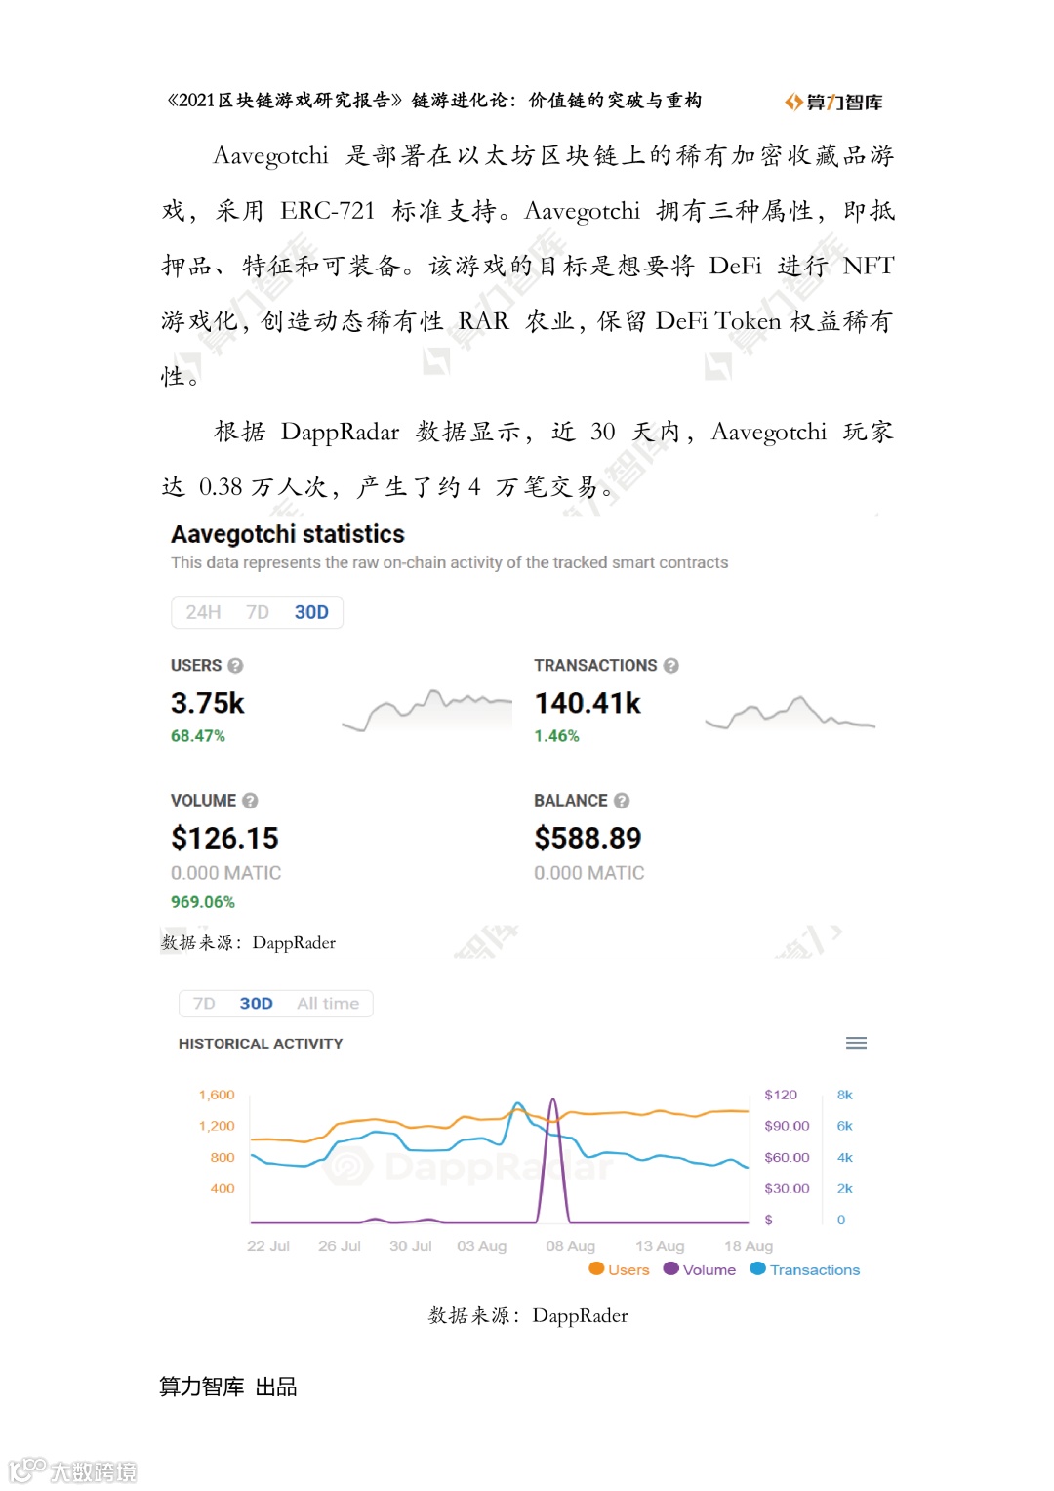Open the historical activity hamburger menu
The width and height of the screenshot is (1054, 1491).
(x=856, y=1043)
